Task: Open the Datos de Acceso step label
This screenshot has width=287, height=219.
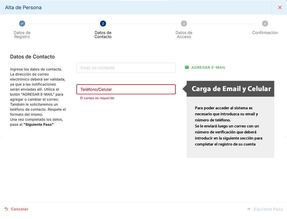Action: point(184,35)
